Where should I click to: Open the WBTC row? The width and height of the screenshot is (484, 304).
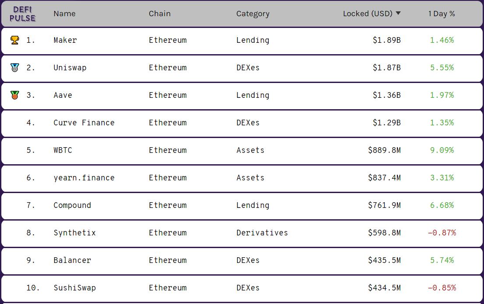click(x=63, y=150)
